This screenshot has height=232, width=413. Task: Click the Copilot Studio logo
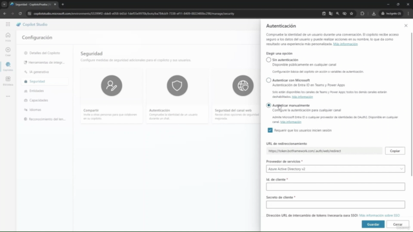coord(18,24)
